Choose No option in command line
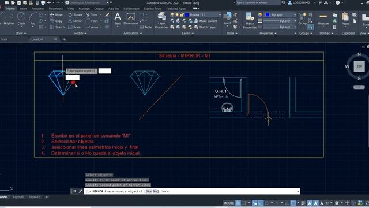The height and width of the screenshot is (208, 369). coord(155,191)
